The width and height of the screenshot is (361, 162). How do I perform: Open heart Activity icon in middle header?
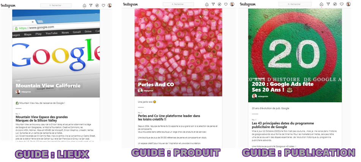[x=226, y=4]
